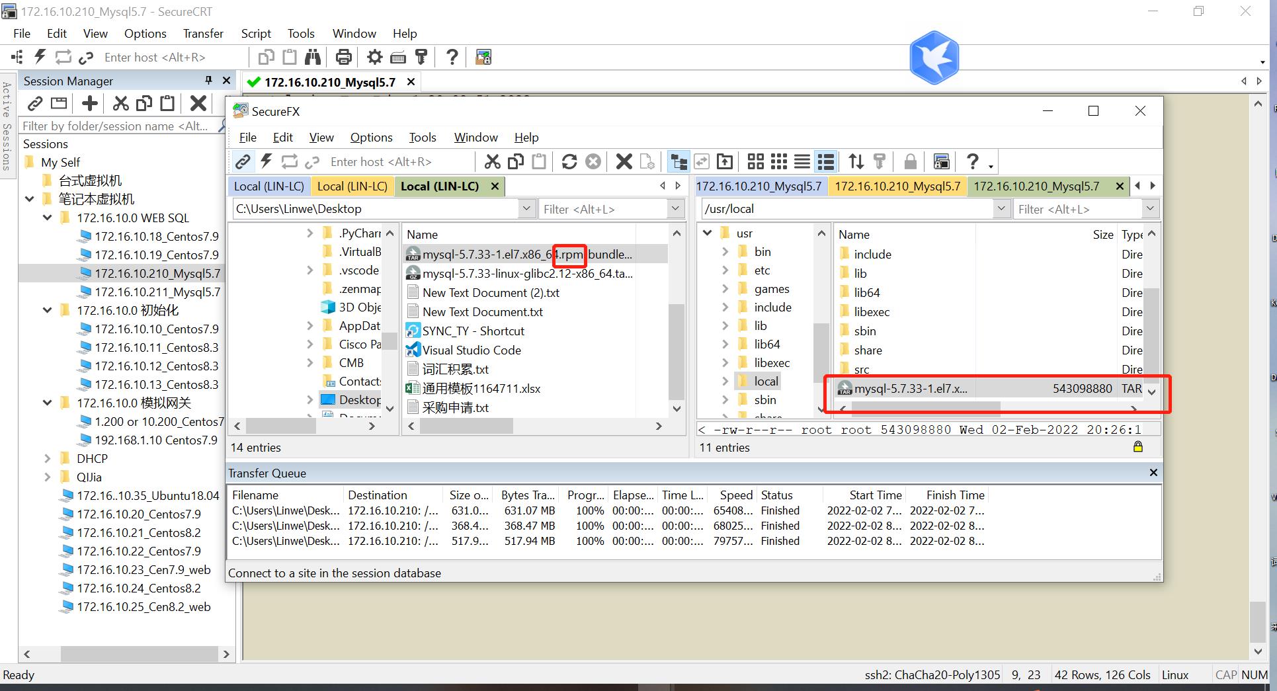Click the Quick Connect lightning icon in SecureCRT
The width and height of the screenshot is (1277, 691).
pyautogui.click(x=40, y=57)
